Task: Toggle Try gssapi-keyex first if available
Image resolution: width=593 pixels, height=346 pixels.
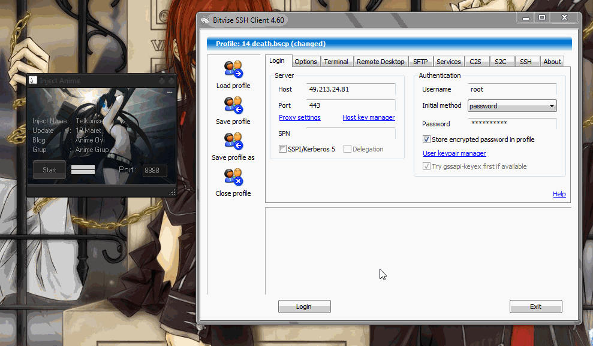Action: click(x=426, y=166)
